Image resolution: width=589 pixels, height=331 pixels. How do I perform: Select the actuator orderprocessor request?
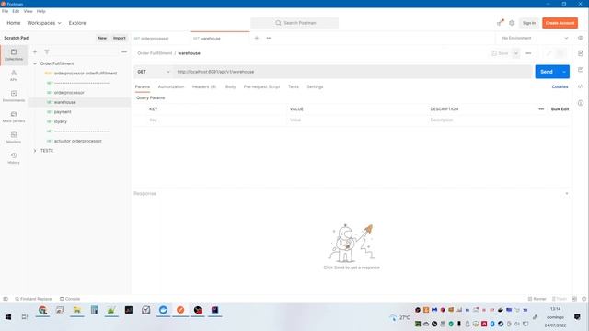point(77,141)
